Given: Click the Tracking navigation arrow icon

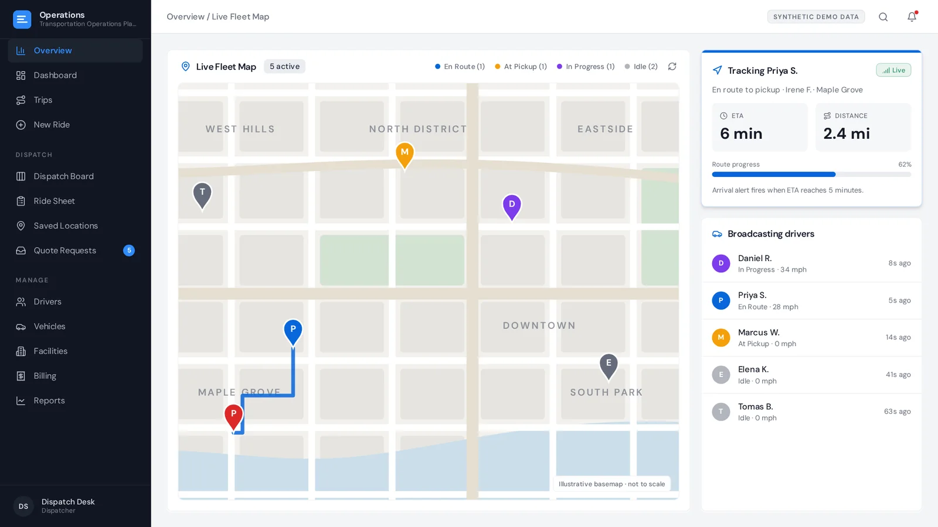Looking at the screenshot, I should coord(717,70).
